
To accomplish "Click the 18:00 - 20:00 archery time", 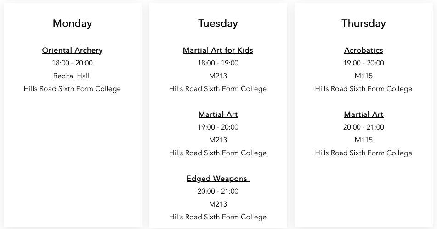I will coord(72,63).
